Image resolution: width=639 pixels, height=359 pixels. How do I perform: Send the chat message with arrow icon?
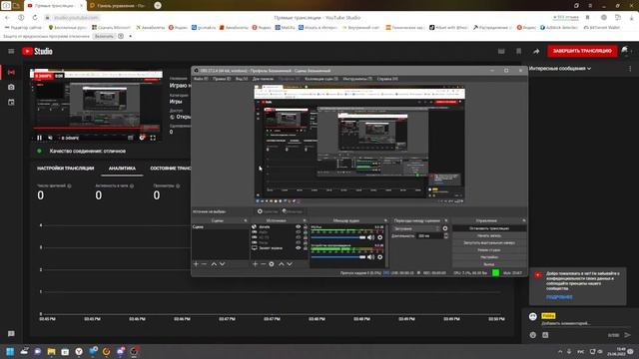[x=628, y=335]
